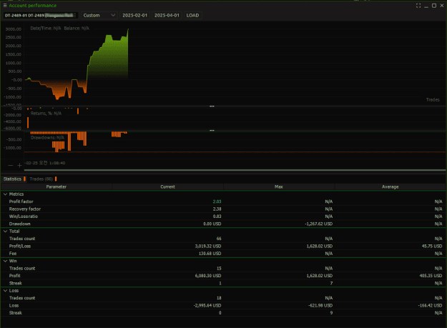447x328 pixels.
Task: Click the chart horizontal time scrollbar
Action: (x=235, y=170)
